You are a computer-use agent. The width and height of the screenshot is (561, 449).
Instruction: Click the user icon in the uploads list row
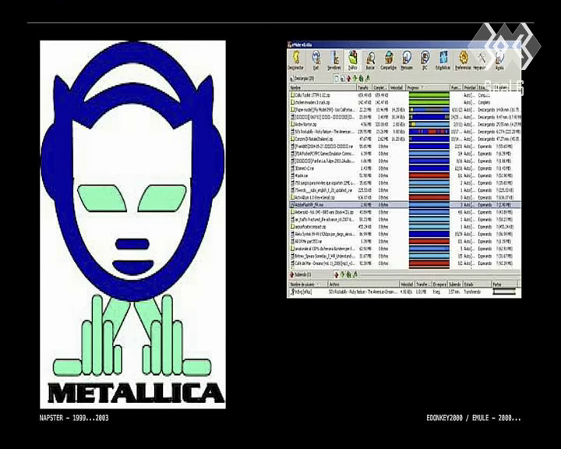click(292, 292)
